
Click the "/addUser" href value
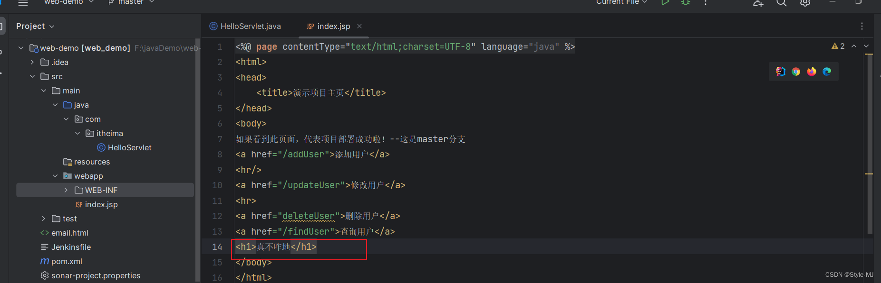(303, 154)
